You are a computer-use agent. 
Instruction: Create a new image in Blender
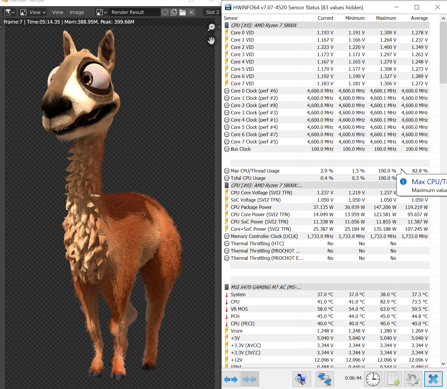click(174, 12)
